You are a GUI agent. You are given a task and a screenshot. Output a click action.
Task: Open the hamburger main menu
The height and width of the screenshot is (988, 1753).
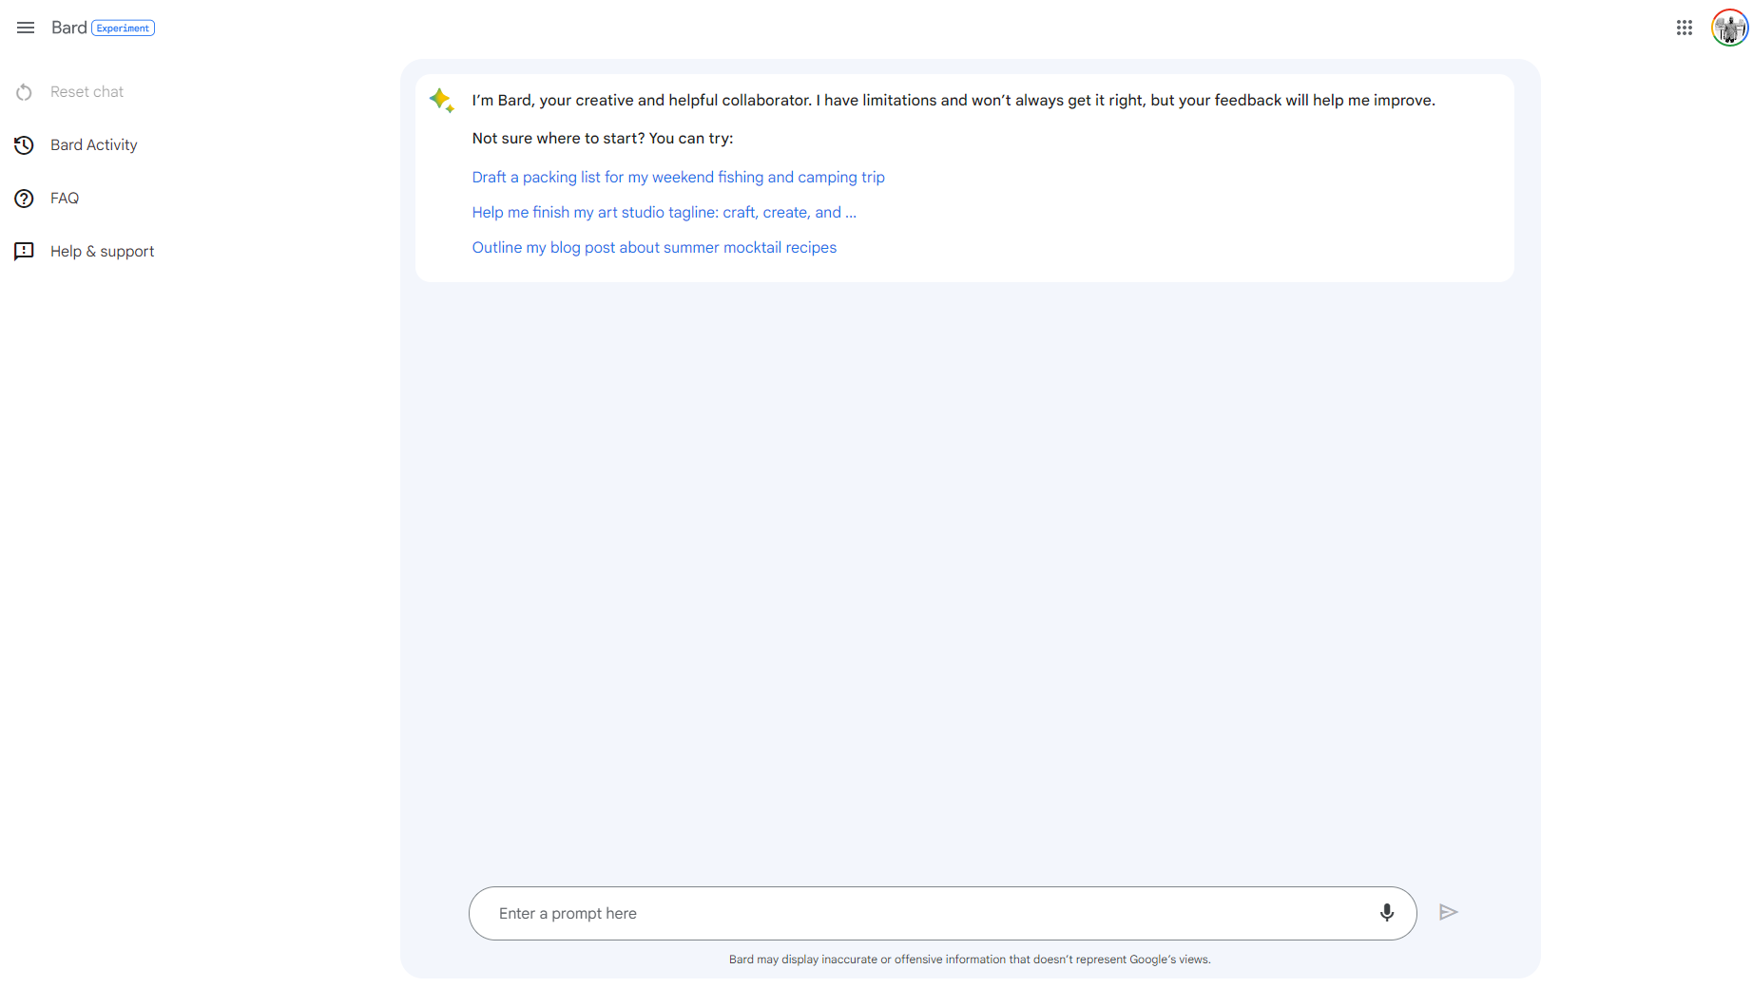click(x=26, y=28)
